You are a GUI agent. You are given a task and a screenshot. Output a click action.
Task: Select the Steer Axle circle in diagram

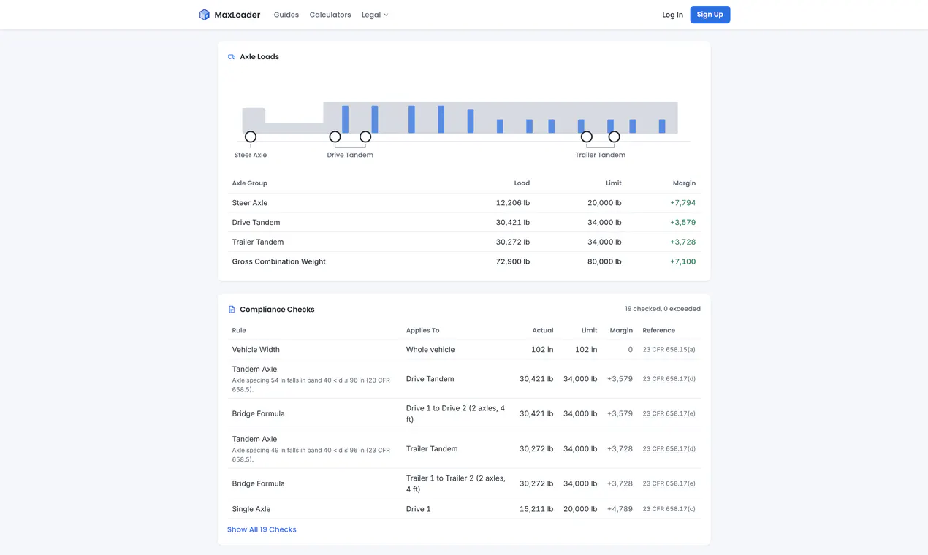(251, 137)
